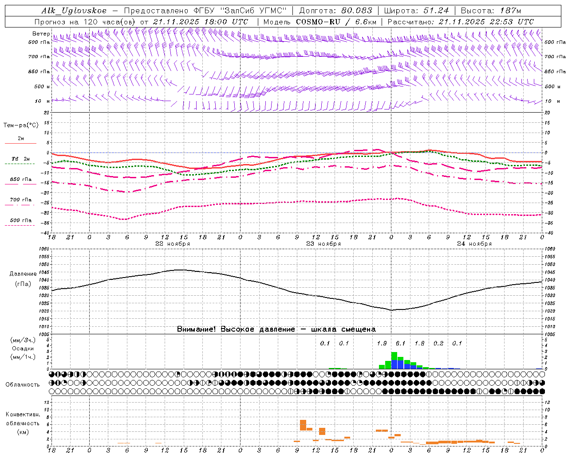Click the Высота: 187м value

pyautogui.click(x=491, y=11)
